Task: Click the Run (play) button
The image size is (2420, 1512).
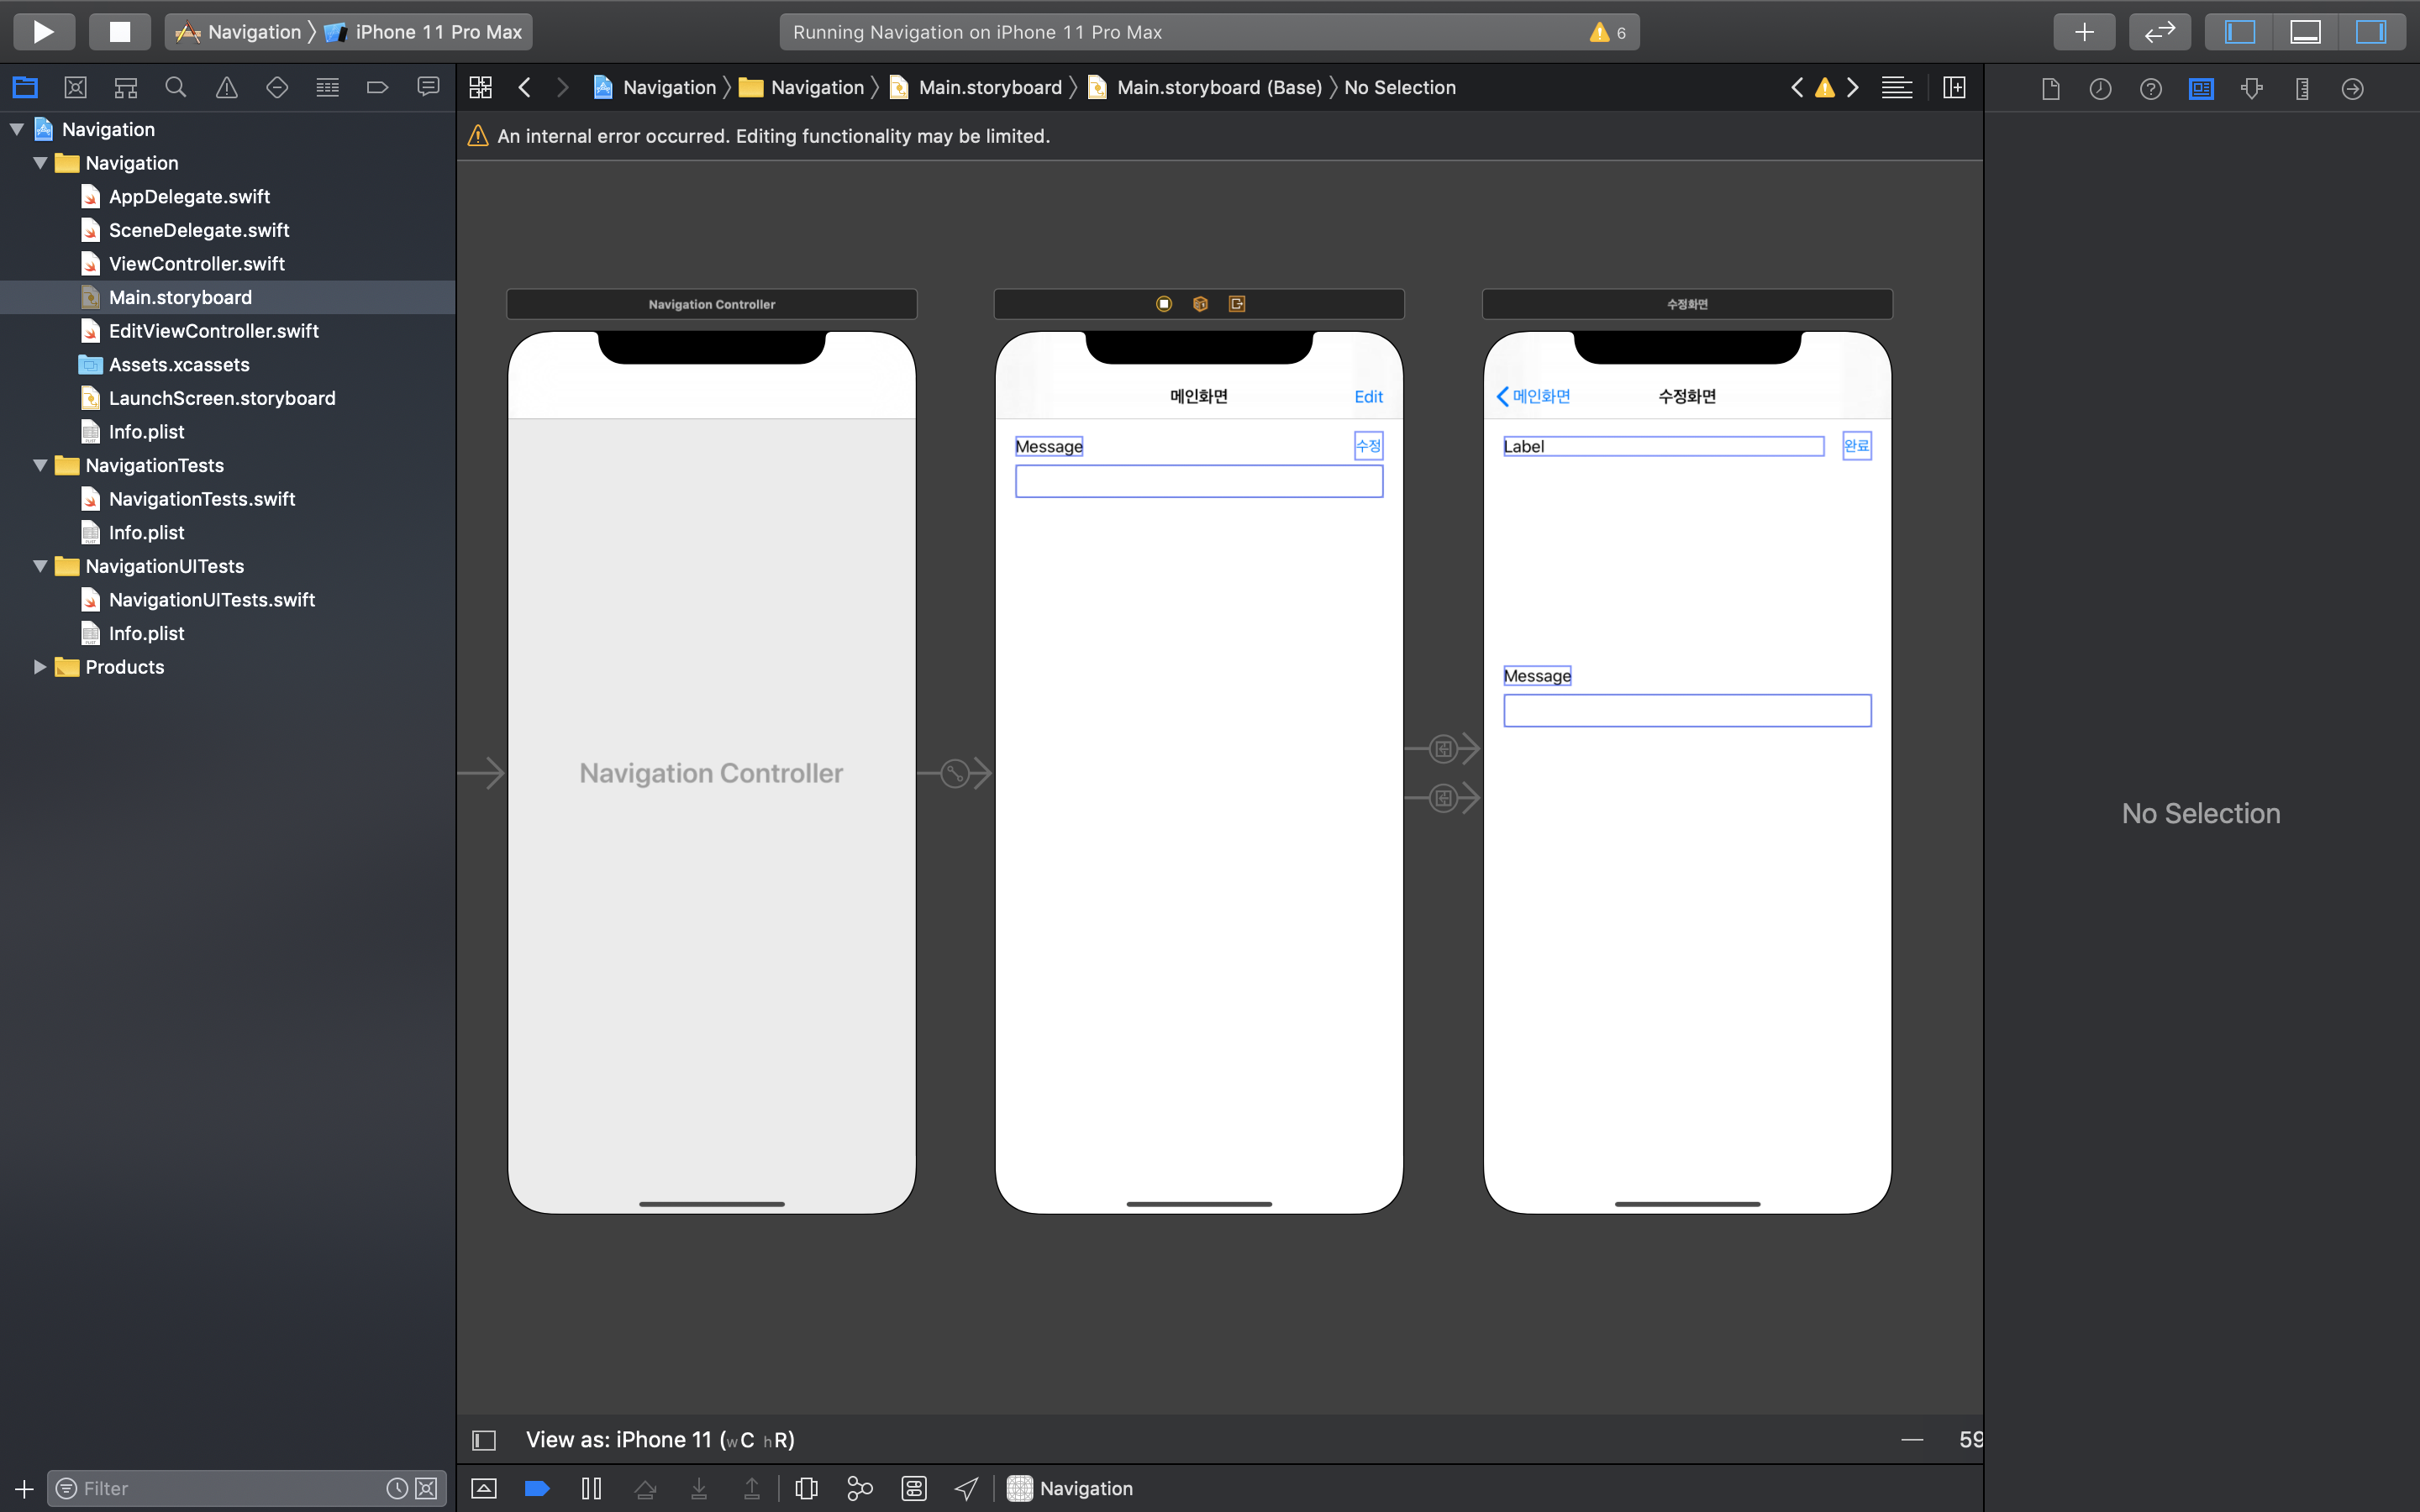Action: (x=43, y=32)
